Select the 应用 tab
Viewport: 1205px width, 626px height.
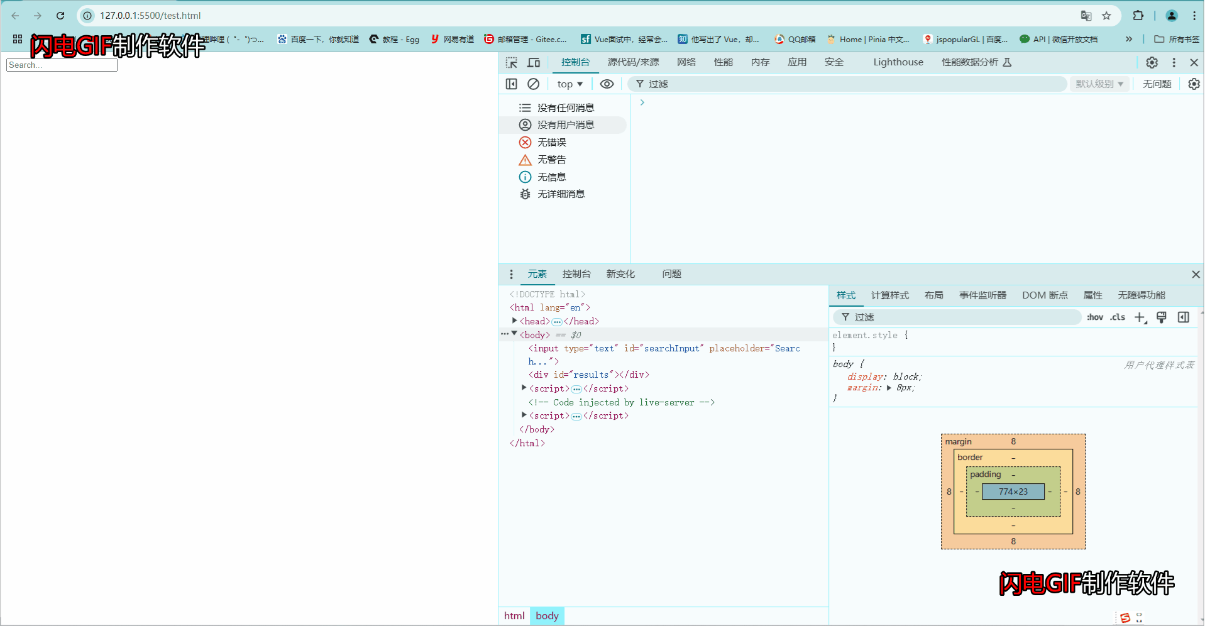pyautogui.click(x=797, y=62)
